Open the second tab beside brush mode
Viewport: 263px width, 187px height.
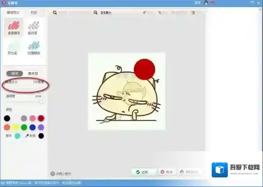click(34, 13)
